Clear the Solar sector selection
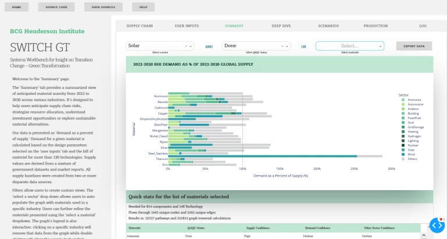This screenshot has height=239, width=447. (x=186, y=46)
